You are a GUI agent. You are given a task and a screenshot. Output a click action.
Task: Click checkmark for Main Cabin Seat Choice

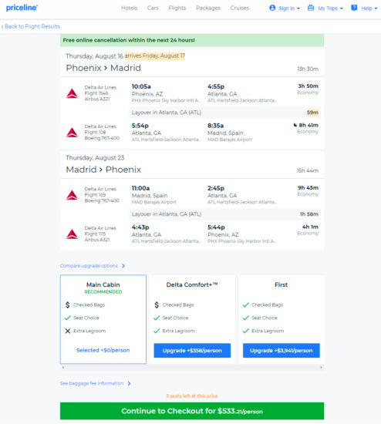click(x=68, y=318)
